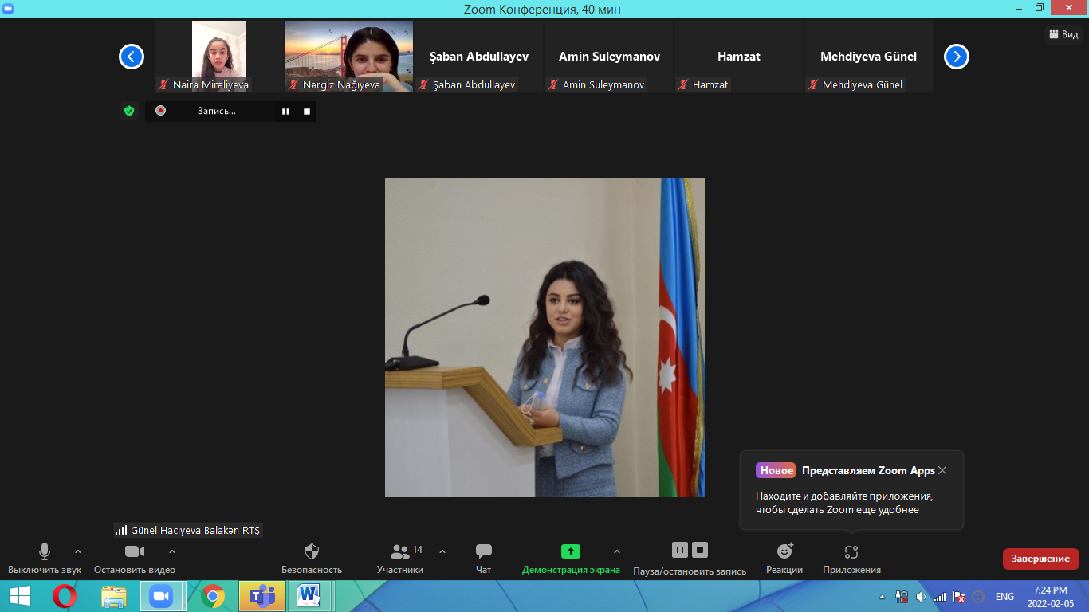The image size is (1089, 612).
Task: Open the Участники participants panel
Action: pyautogui.click(x=400, y=552)
